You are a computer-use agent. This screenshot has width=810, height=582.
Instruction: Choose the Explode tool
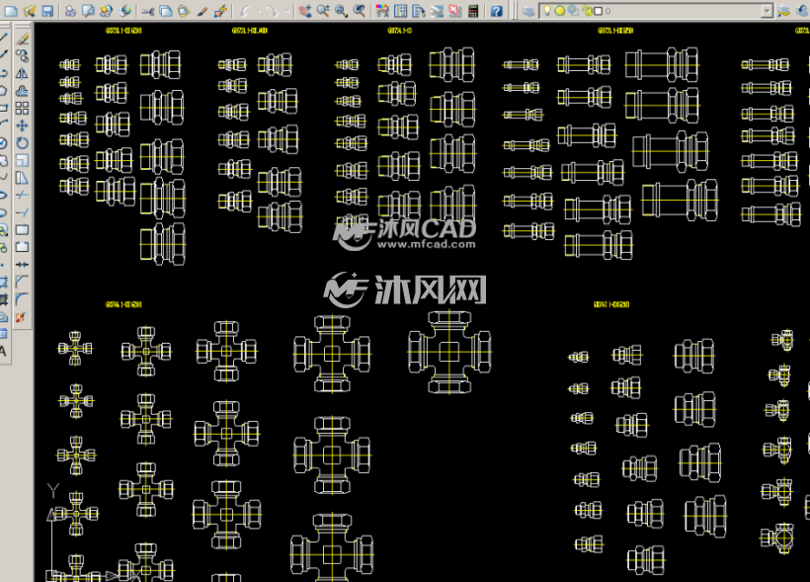pos(21,317)
